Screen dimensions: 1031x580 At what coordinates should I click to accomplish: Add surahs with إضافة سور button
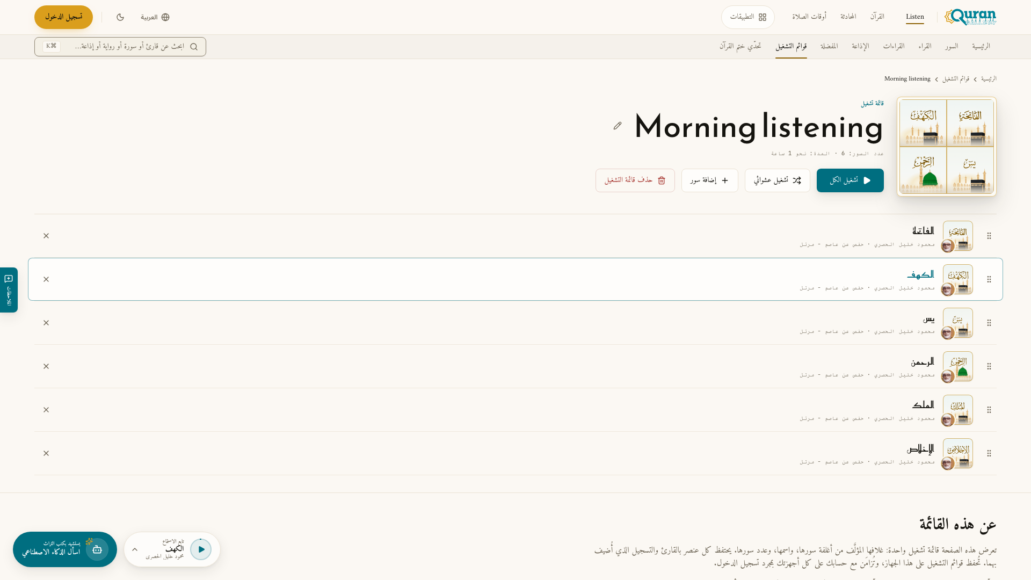[709, 180]
